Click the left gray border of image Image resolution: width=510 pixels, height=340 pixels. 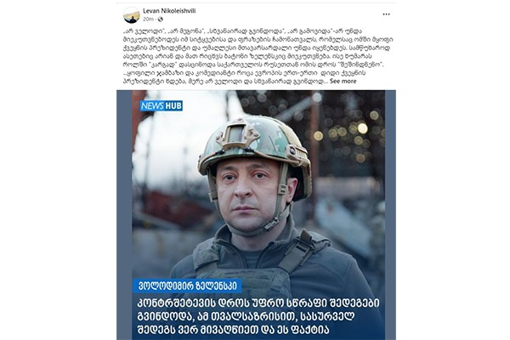(124, 215)
